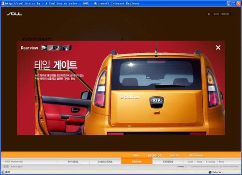This screenshot has height=175, width=242.
Task: Open the E-catalog link
Action: pos(211,161)
